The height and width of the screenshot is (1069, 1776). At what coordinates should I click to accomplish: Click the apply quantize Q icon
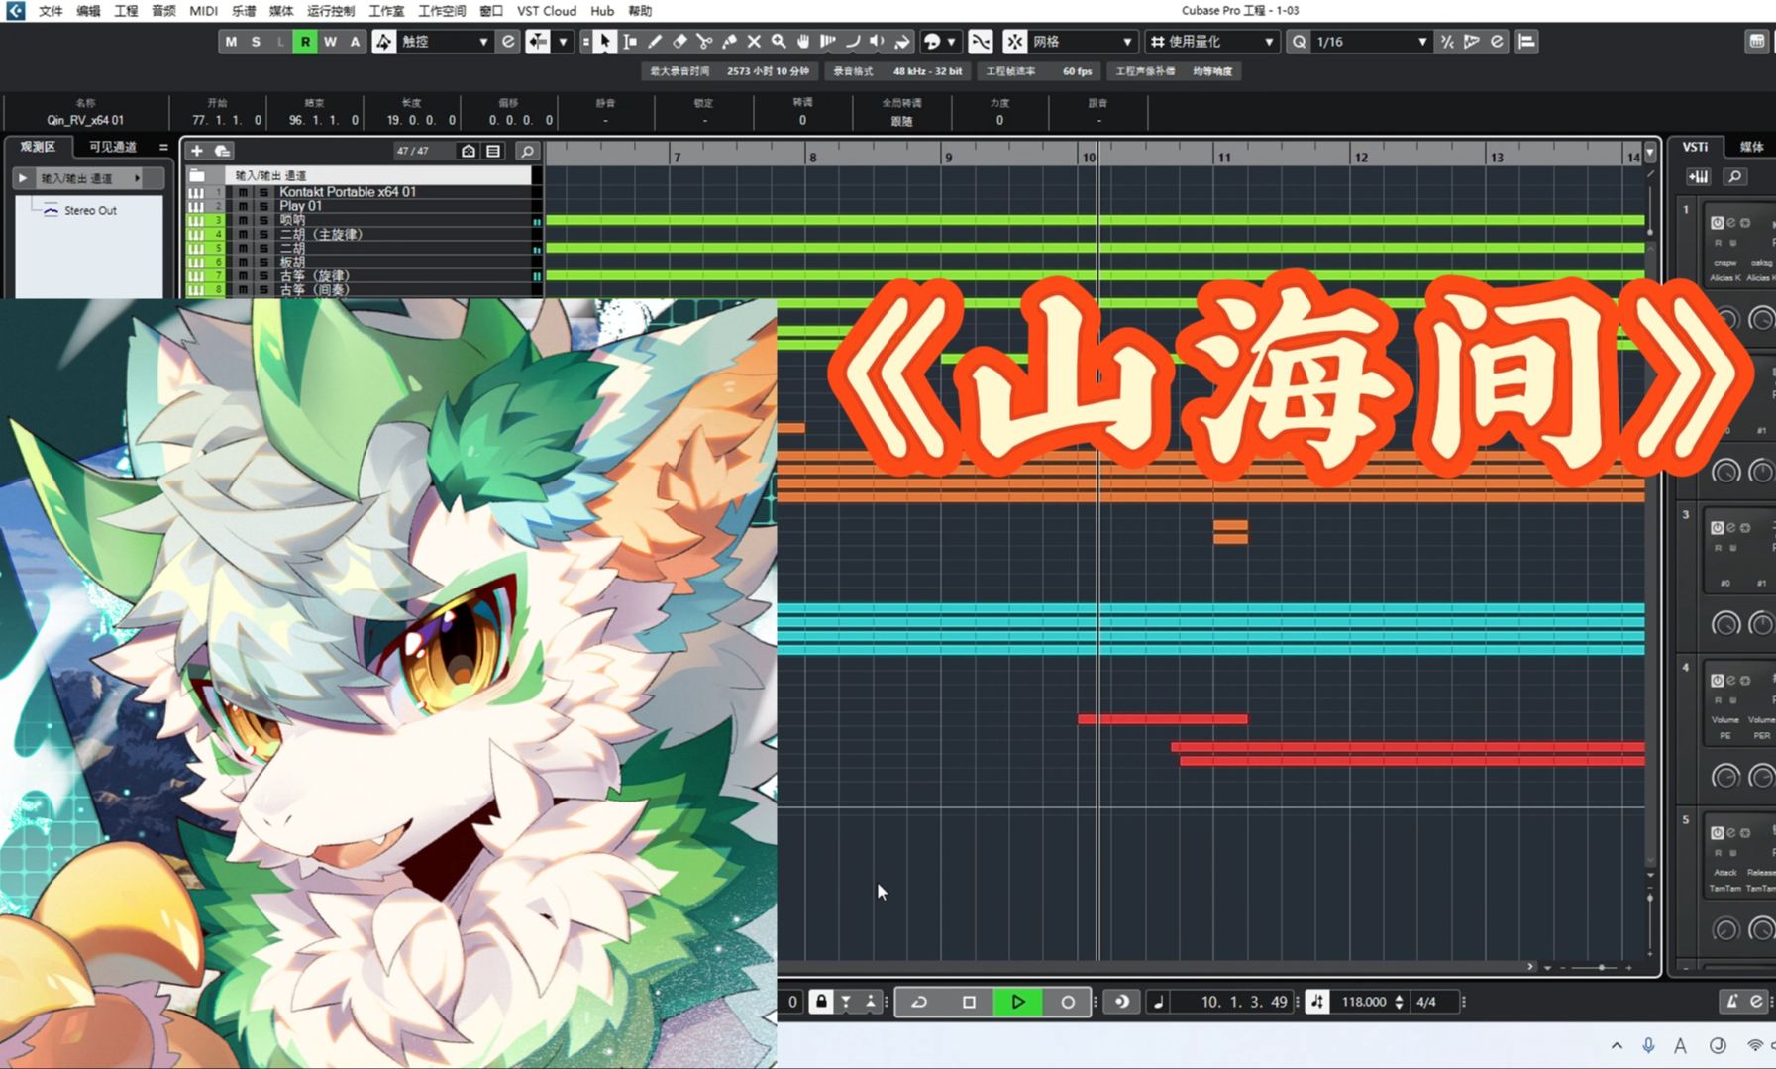1299,42
